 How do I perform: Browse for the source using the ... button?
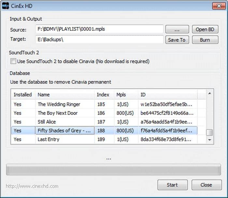(x=177, y=29)
